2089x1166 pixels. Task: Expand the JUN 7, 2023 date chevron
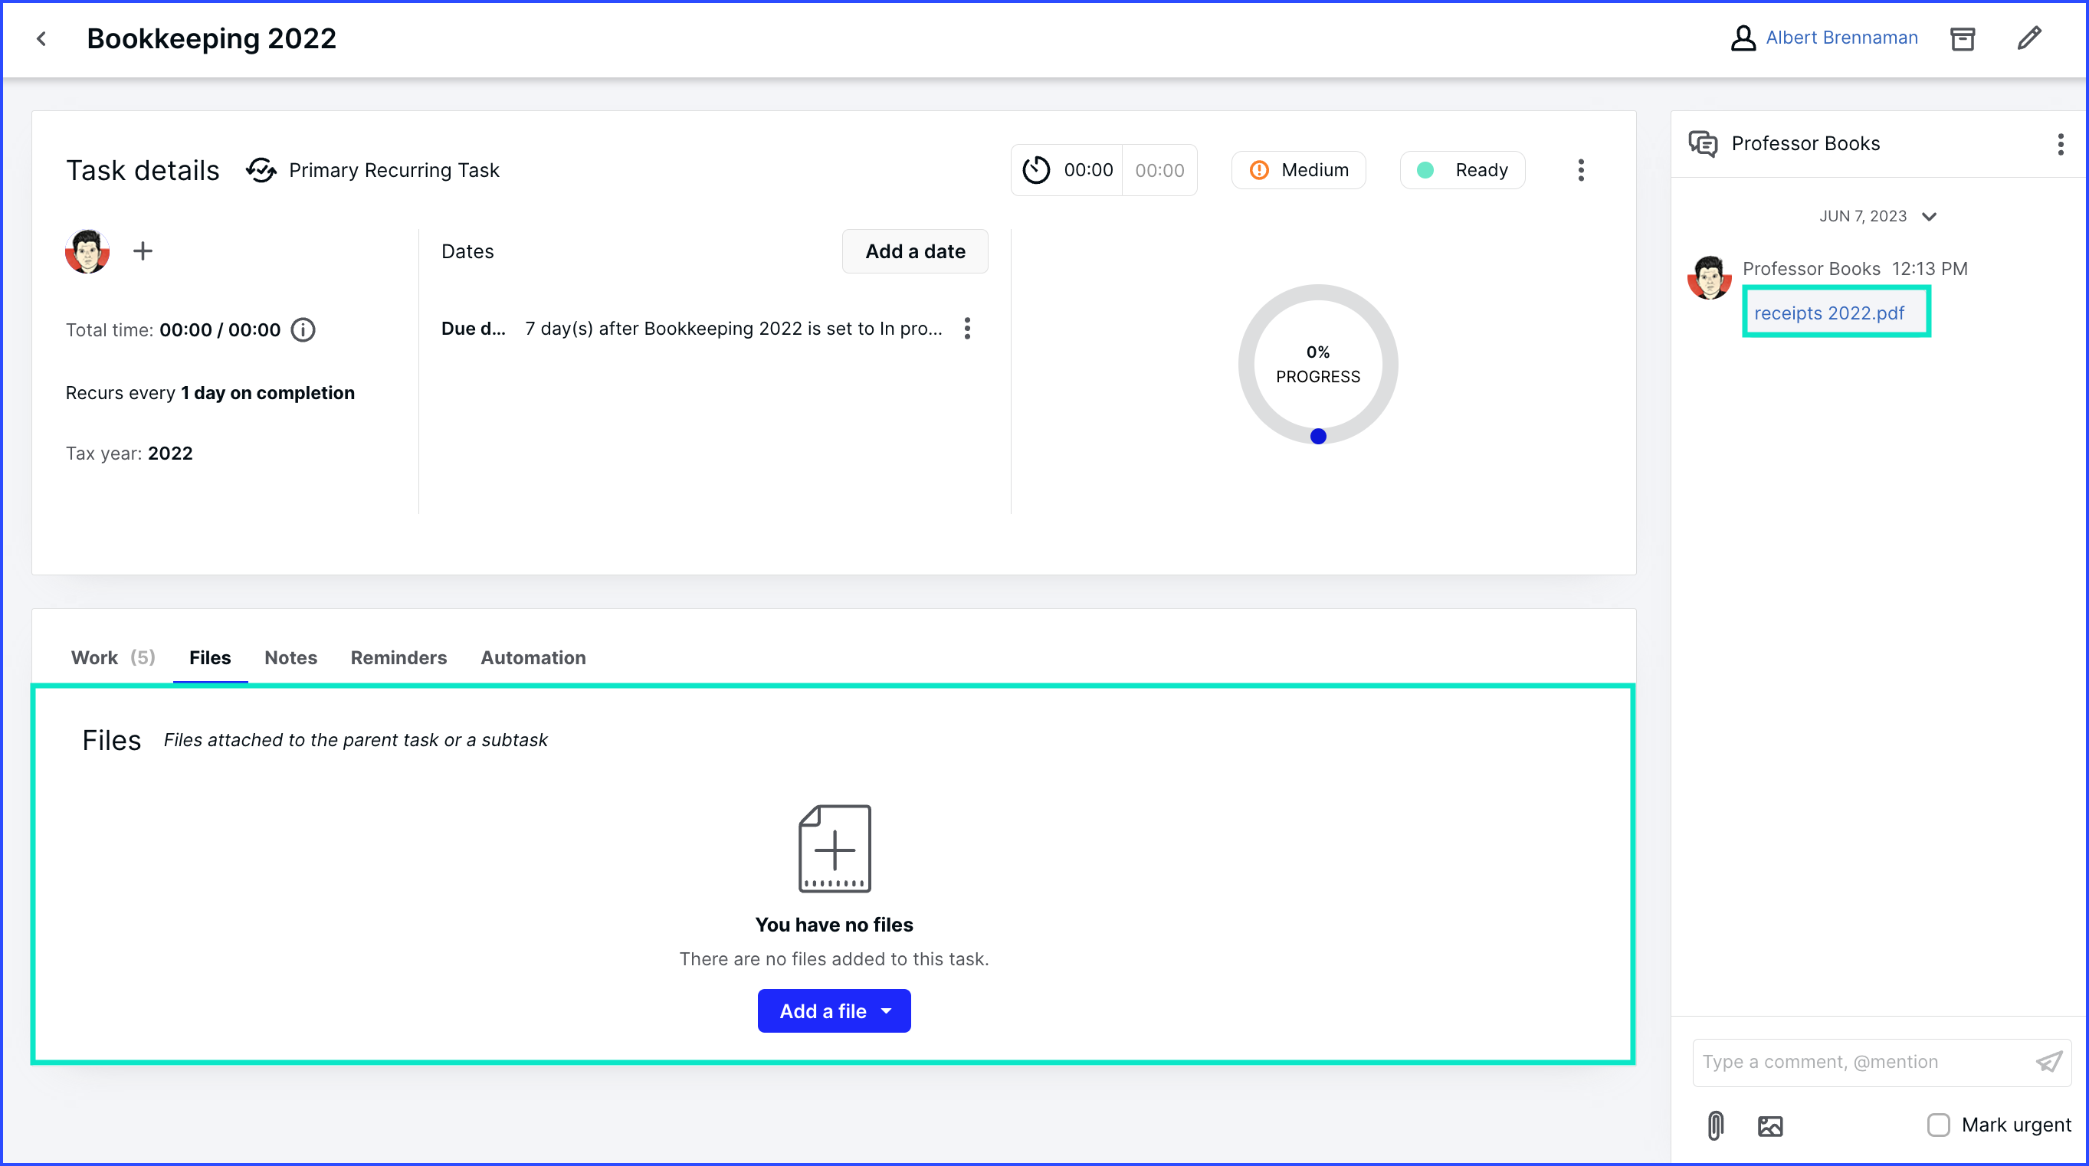click(1930, 217)
